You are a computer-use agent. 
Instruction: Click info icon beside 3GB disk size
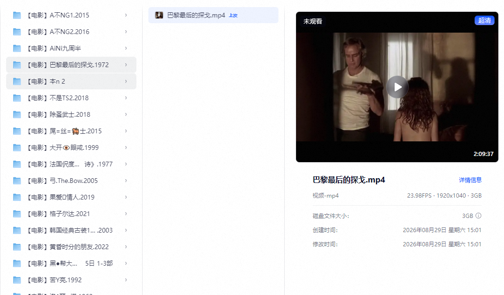coord(478,216)
